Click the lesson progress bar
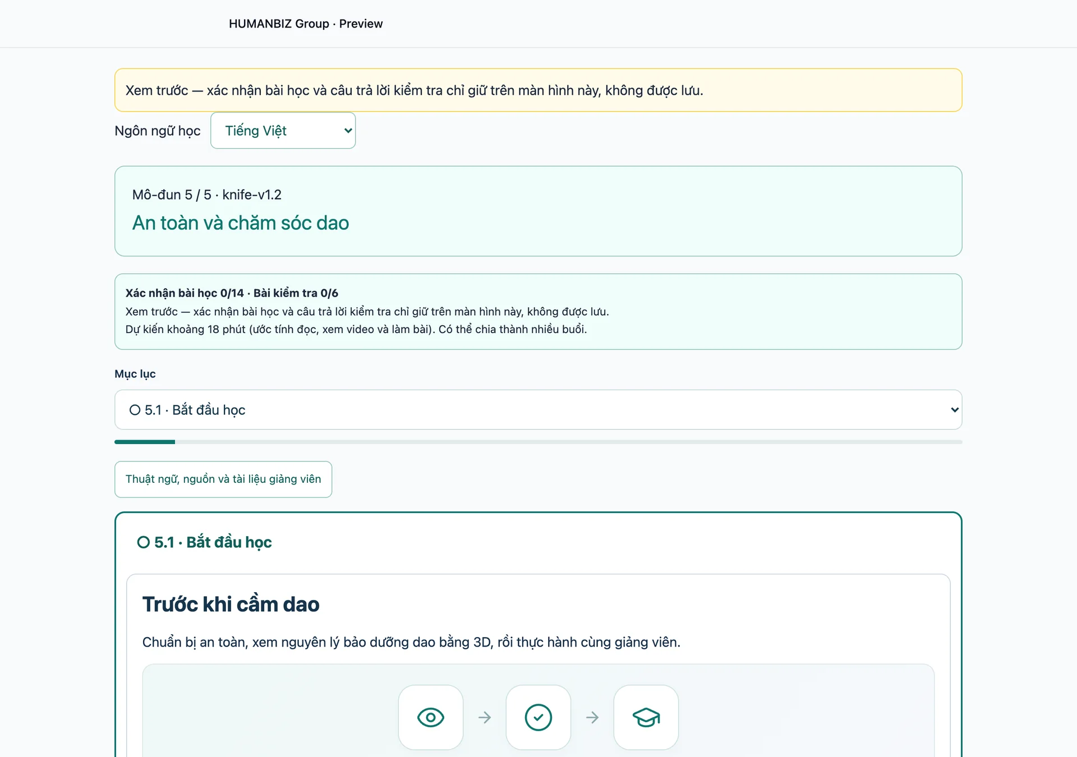 click(x=538, y=442)
